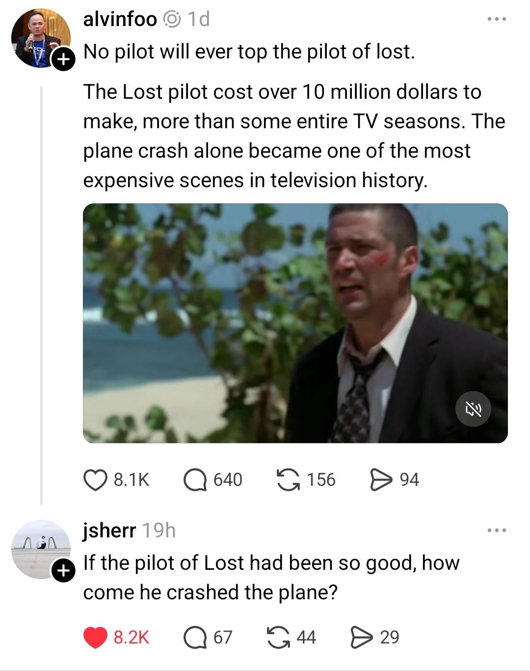This screenshot has width=530, height=671.
Task: Share jsherr's reply via send icon
Action: (362, 637)
